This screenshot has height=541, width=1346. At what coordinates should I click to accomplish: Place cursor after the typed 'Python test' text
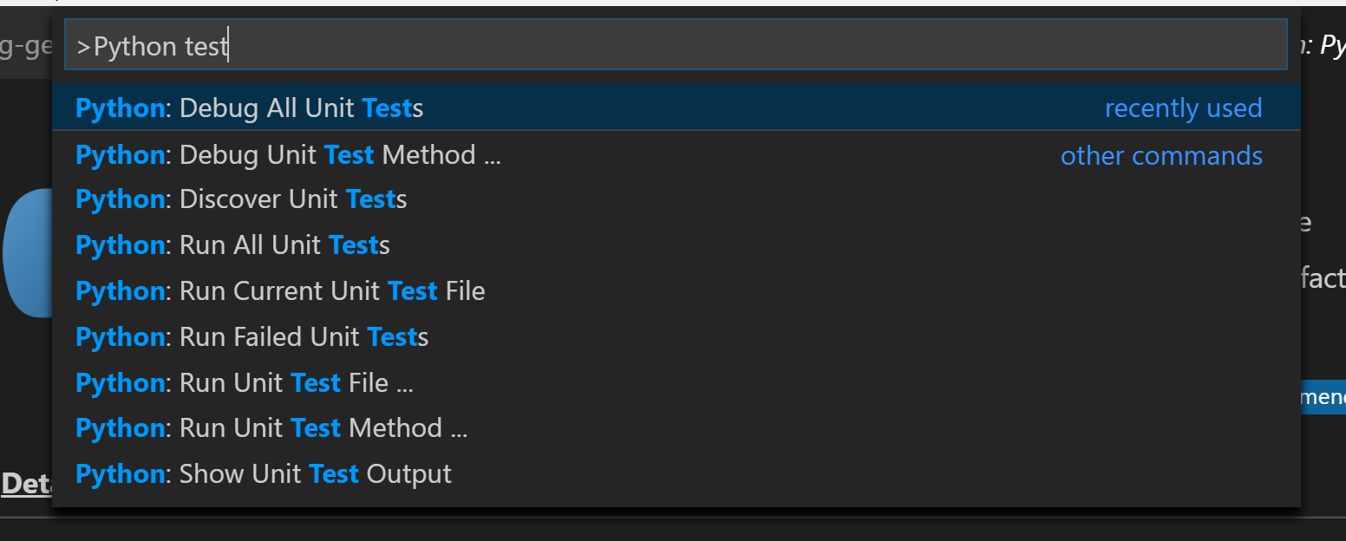pyautogui.click(x=227, y=44)
